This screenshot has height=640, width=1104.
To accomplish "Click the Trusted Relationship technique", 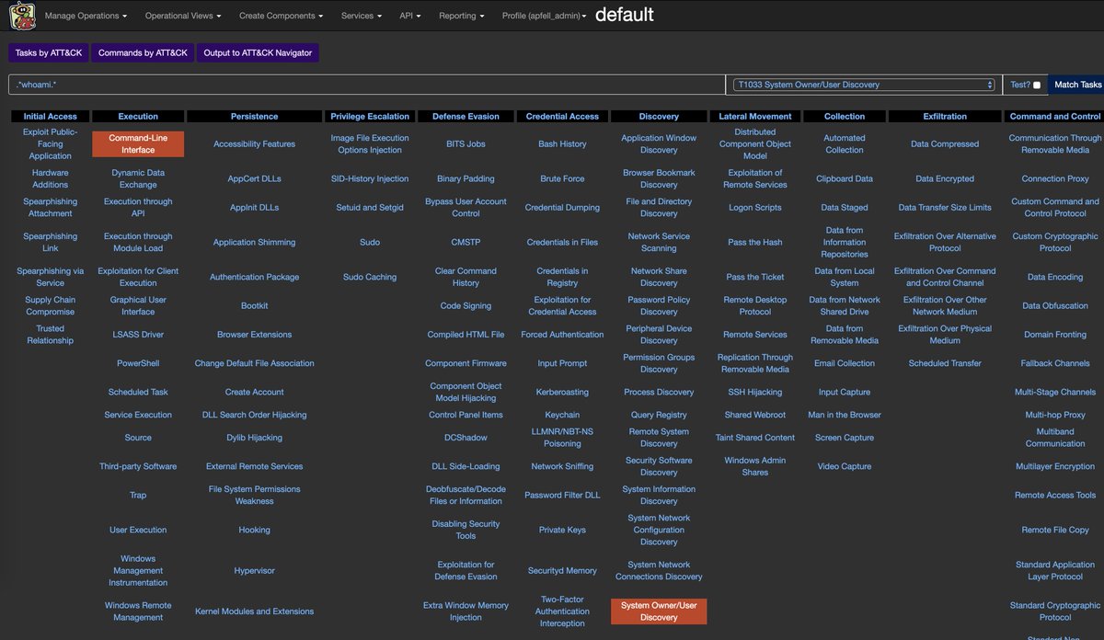I will pos(51,335).
